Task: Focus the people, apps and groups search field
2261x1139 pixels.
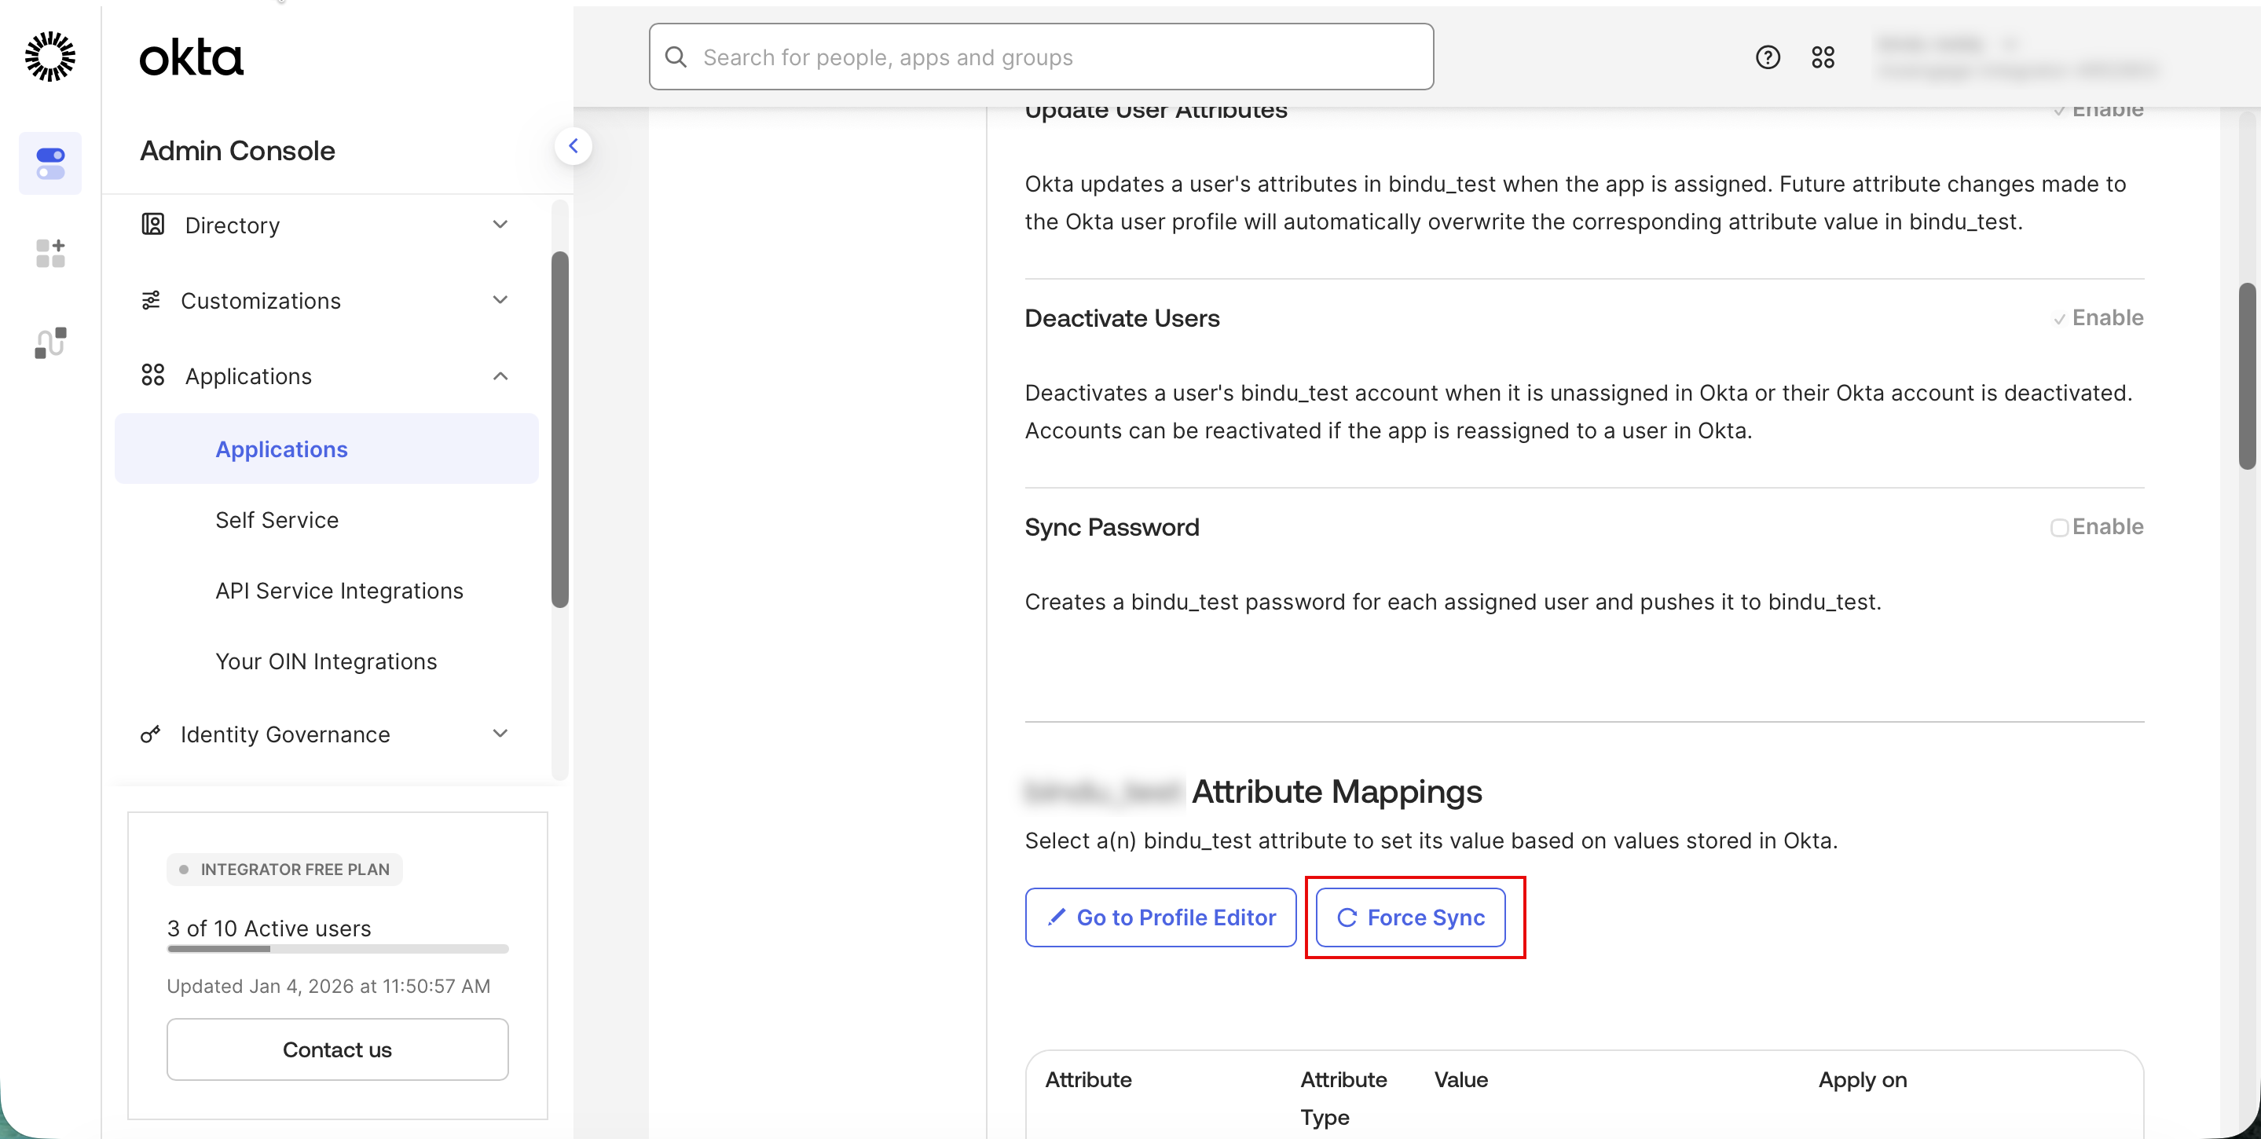Action: tap(1054, 57)
